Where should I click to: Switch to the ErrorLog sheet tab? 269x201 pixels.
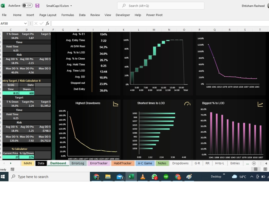tap(78, 163)
